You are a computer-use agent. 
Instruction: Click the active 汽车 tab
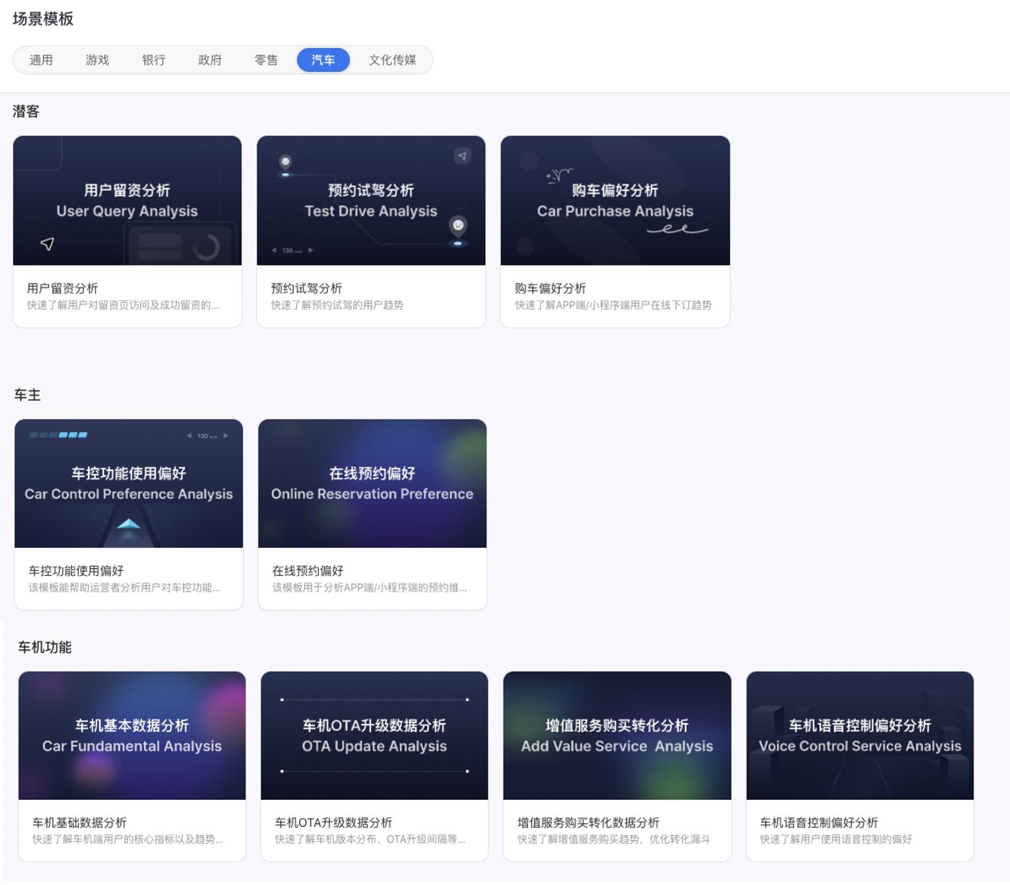(323, 60)
